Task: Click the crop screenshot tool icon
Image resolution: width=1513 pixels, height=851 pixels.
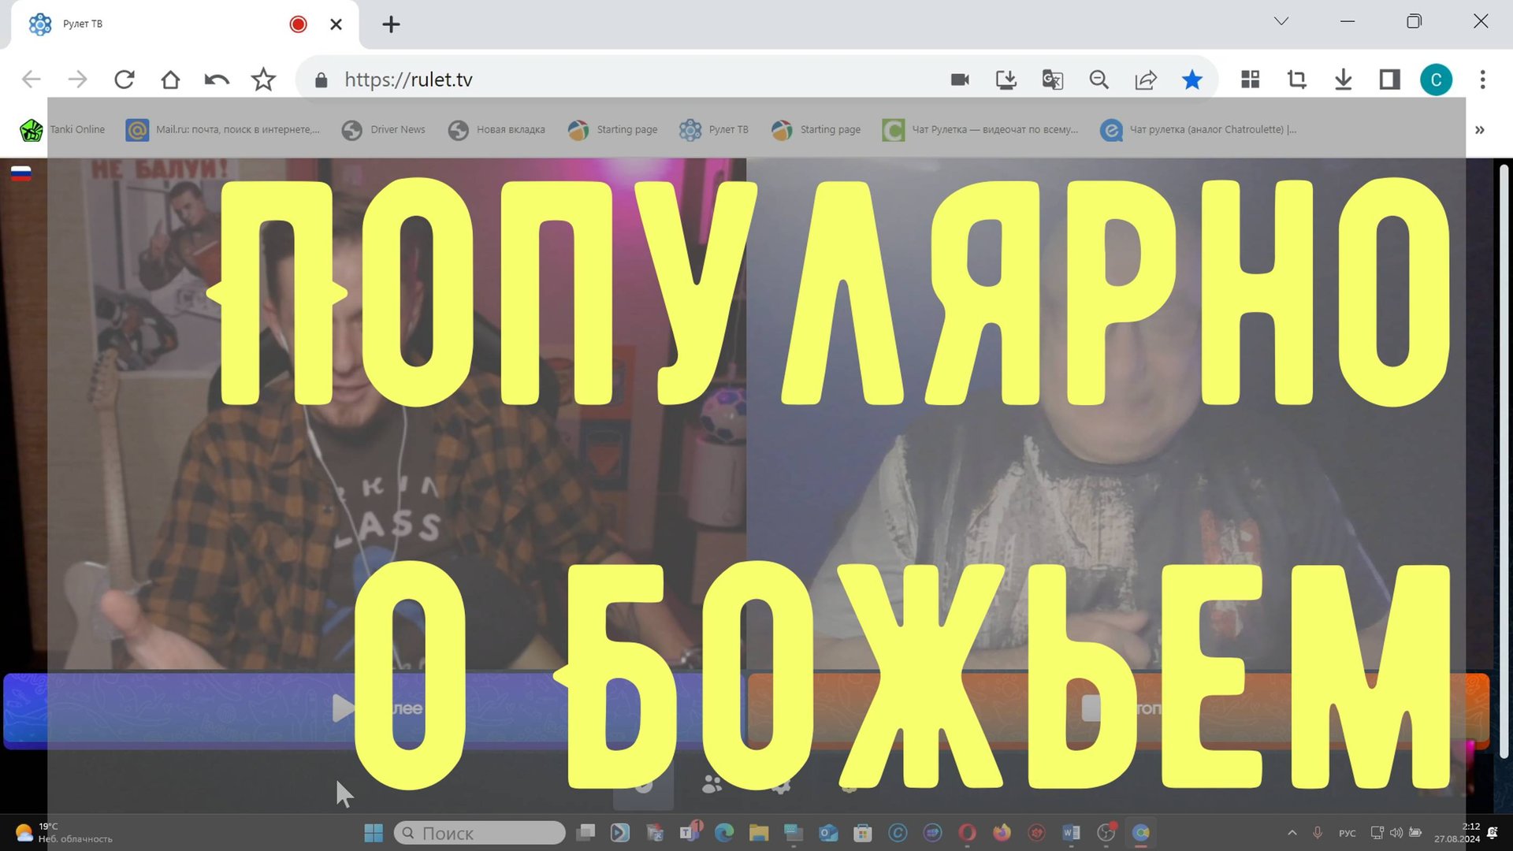Action: 1296,80
